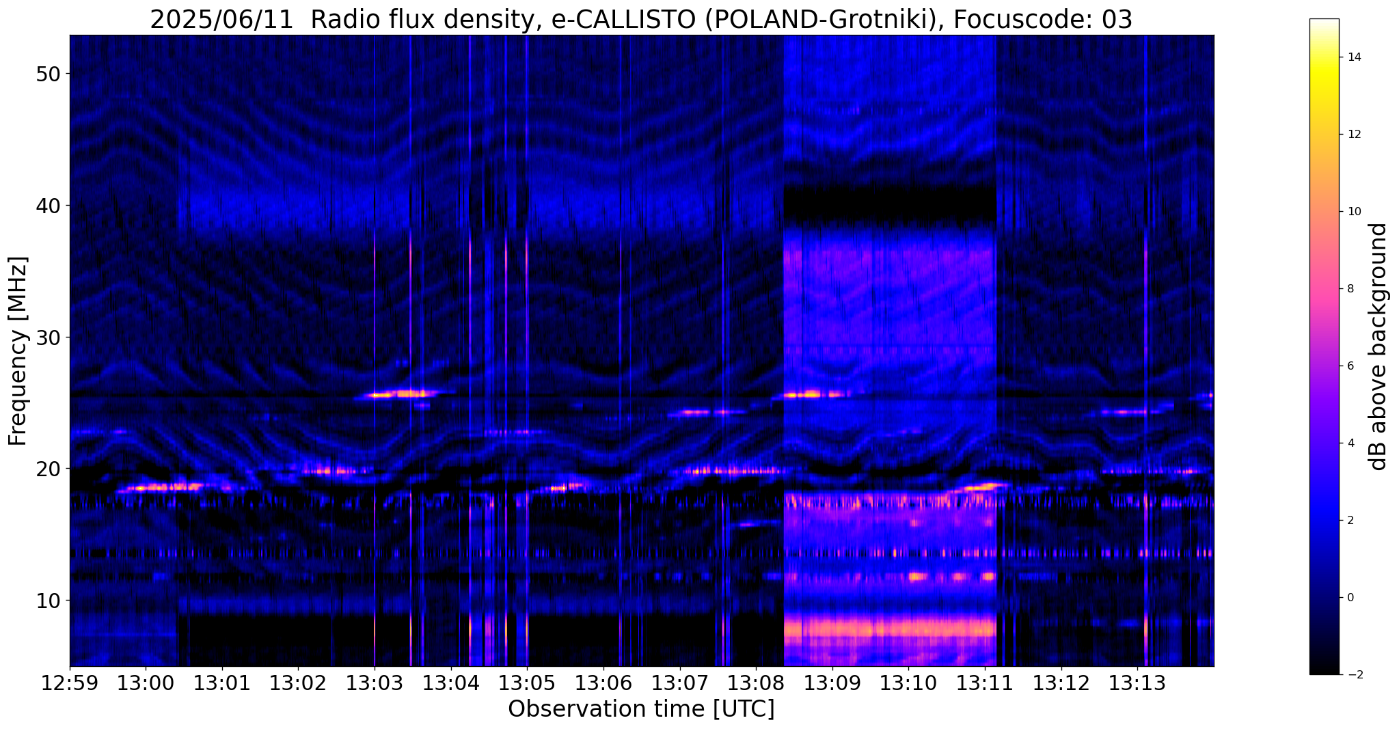Click the plot title mentioning POLAND-Grotniki
Image resolution: width=1399 pixels, height=729 pixels.
click(641, 19)
